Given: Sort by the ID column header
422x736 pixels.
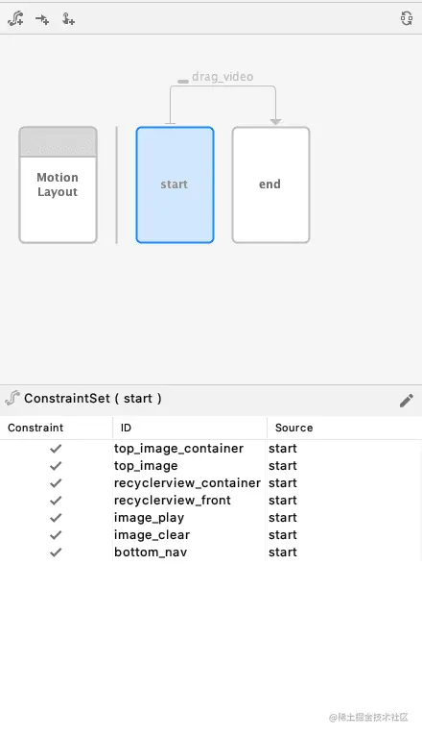Looking at the screenshot, I should pyautogui.click(x=126, y=428).
